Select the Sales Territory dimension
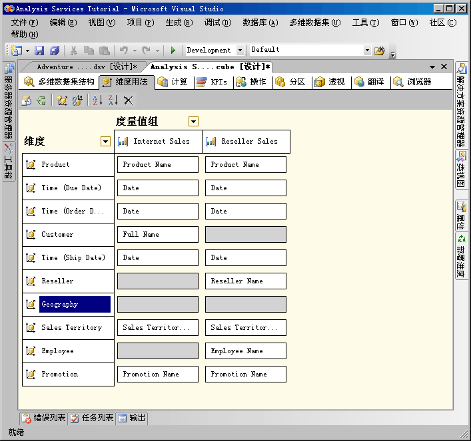Viewport: 471px width, 441px height. click(x=68, y=328)
